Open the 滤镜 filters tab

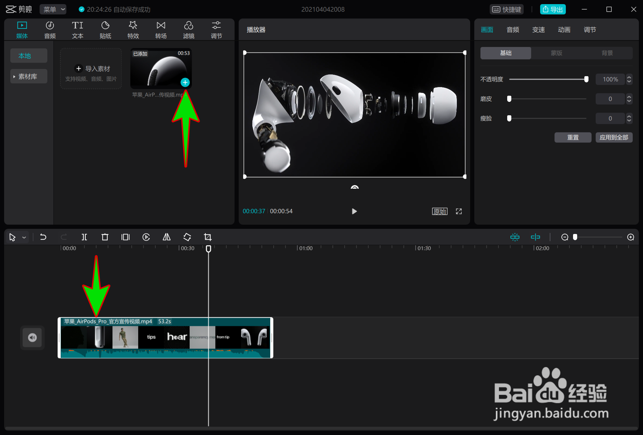tap(189, 30)
